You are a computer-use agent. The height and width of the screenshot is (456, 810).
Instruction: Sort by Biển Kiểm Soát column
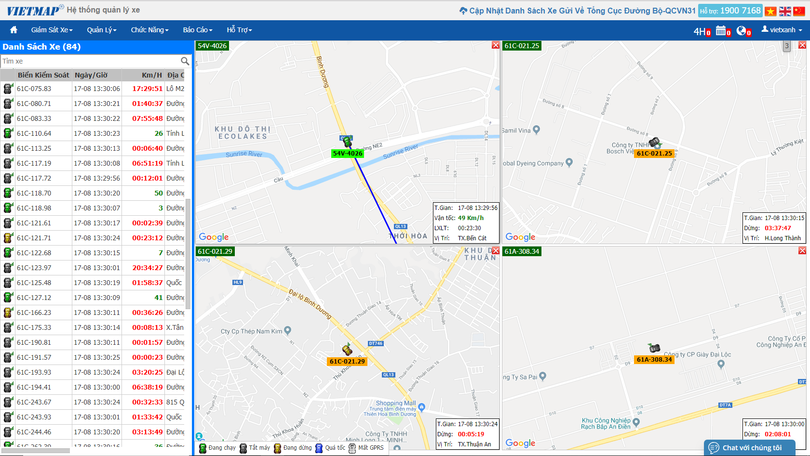click(43, 75)
